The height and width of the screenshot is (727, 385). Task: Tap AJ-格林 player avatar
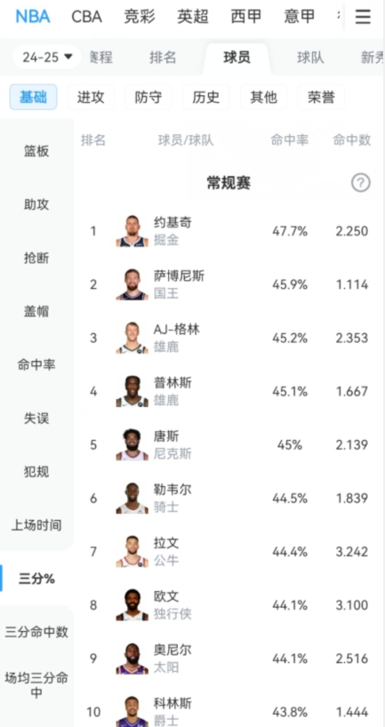click(132, 338)
